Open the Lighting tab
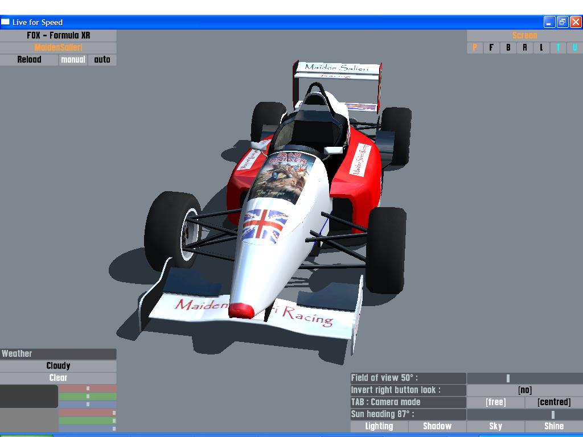The width and height of the screenshot is (583, 437). [x=379, y=426]
